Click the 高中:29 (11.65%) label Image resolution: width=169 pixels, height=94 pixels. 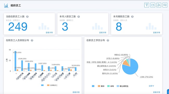coord(110,73)
